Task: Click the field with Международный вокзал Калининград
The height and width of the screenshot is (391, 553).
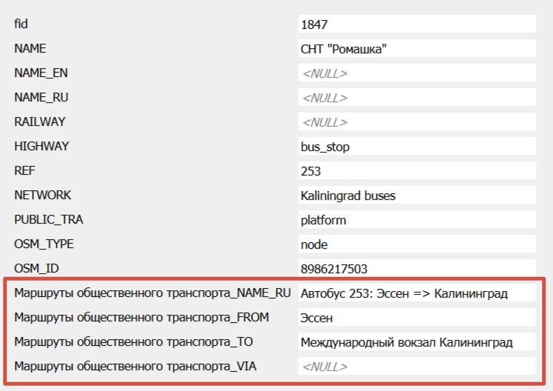Action: (416, 342)
